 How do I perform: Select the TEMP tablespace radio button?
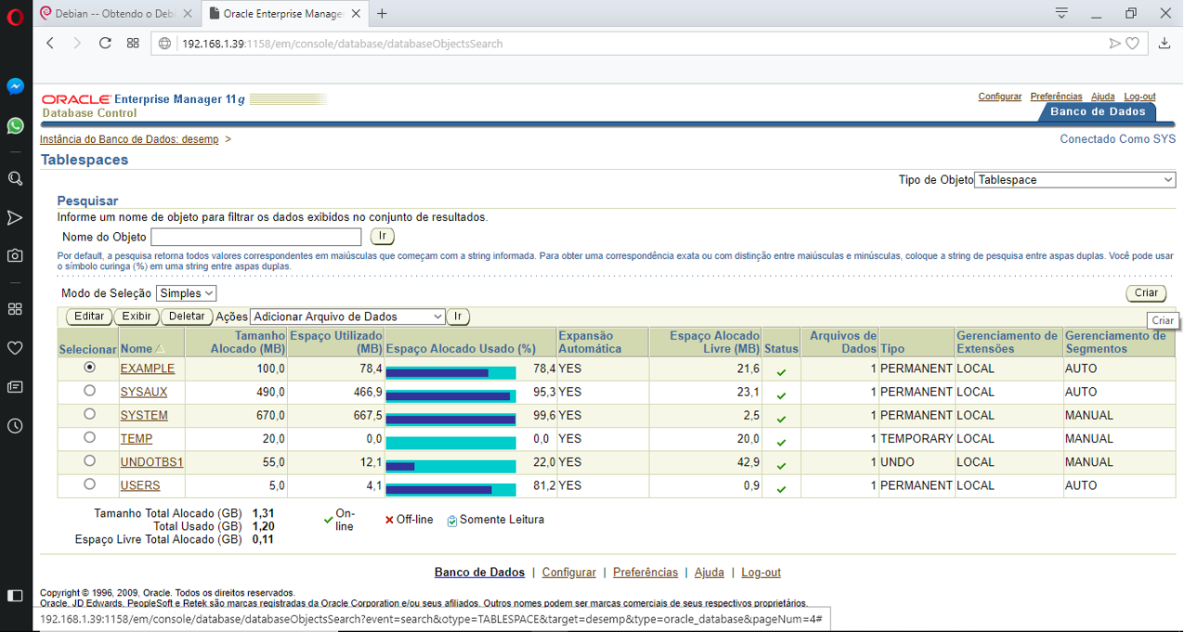coord(89,437)
